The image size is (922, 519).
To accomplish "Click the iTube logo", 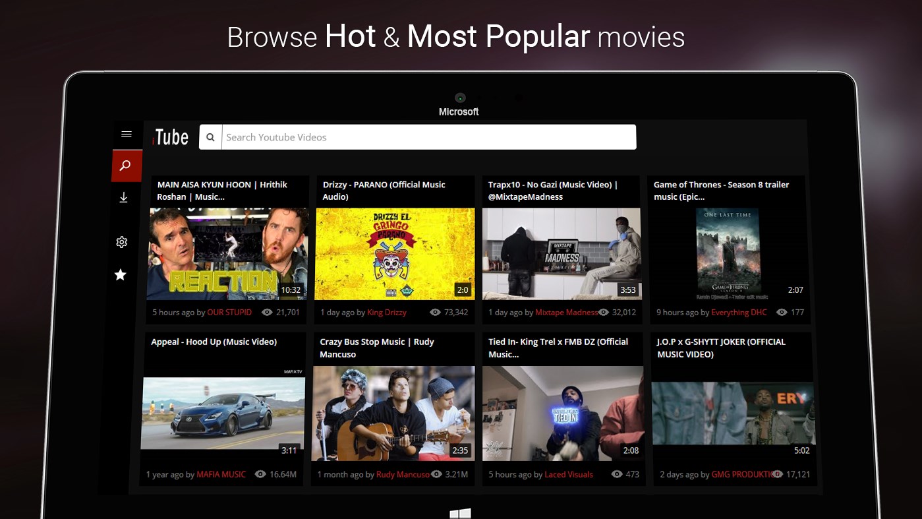I will tap(170, 137).
